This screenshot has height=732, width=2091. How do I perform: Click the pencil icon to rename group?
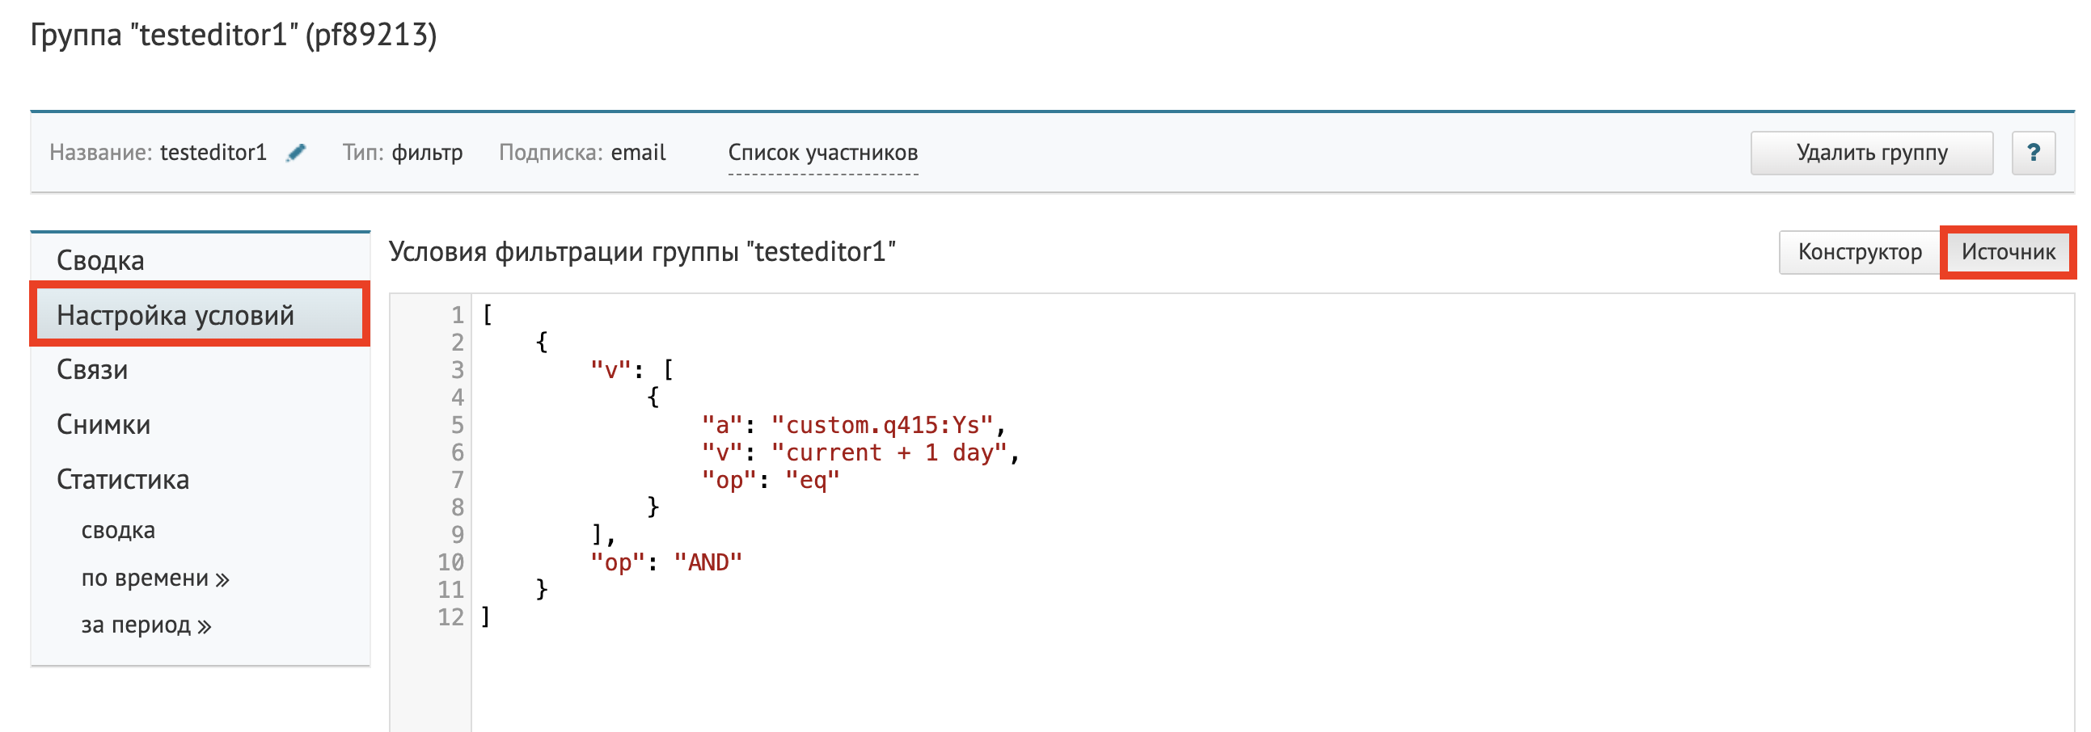point(296,153)
